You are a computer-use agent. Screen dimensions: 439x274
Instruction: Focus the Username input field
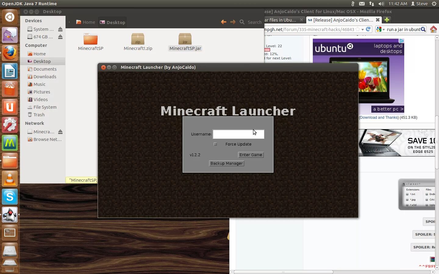click(x=238, y=134)
